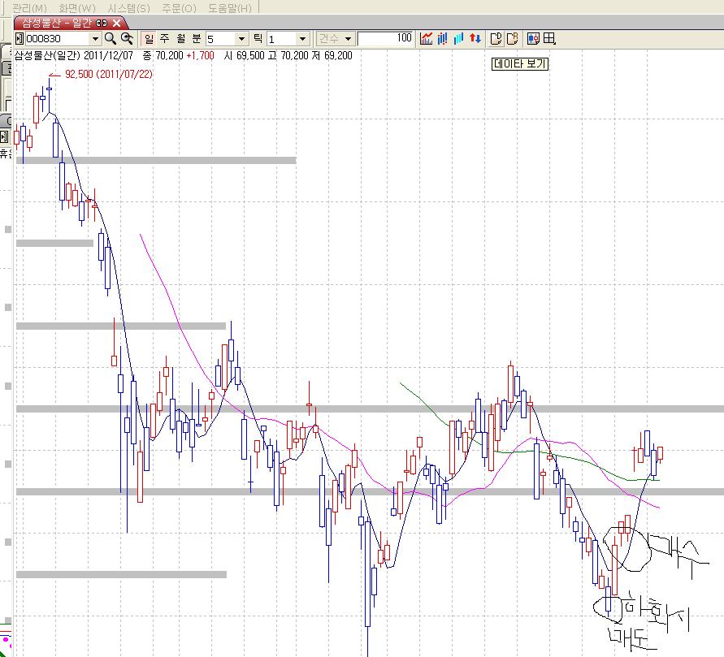Click the count input field showing 100

385,38
